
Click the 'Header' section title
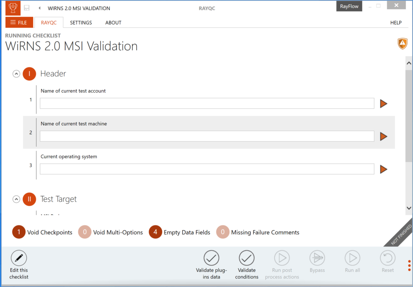point(53,74)
